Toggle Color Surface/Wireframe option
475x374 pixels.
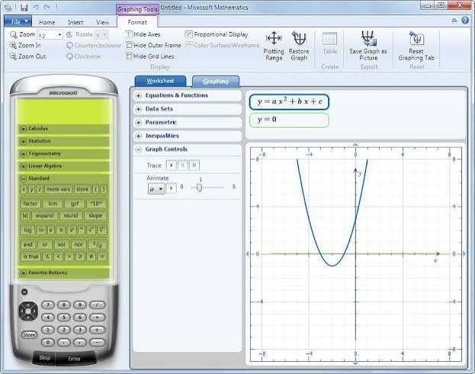pyautogui.click(x=223, y=46)
